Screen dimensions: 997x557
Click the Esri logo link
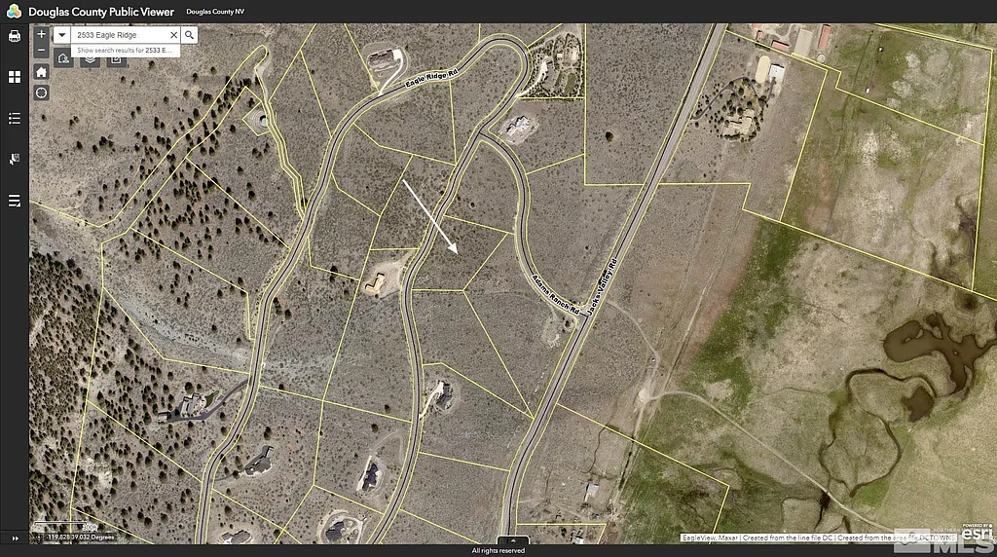coord(978,533)
